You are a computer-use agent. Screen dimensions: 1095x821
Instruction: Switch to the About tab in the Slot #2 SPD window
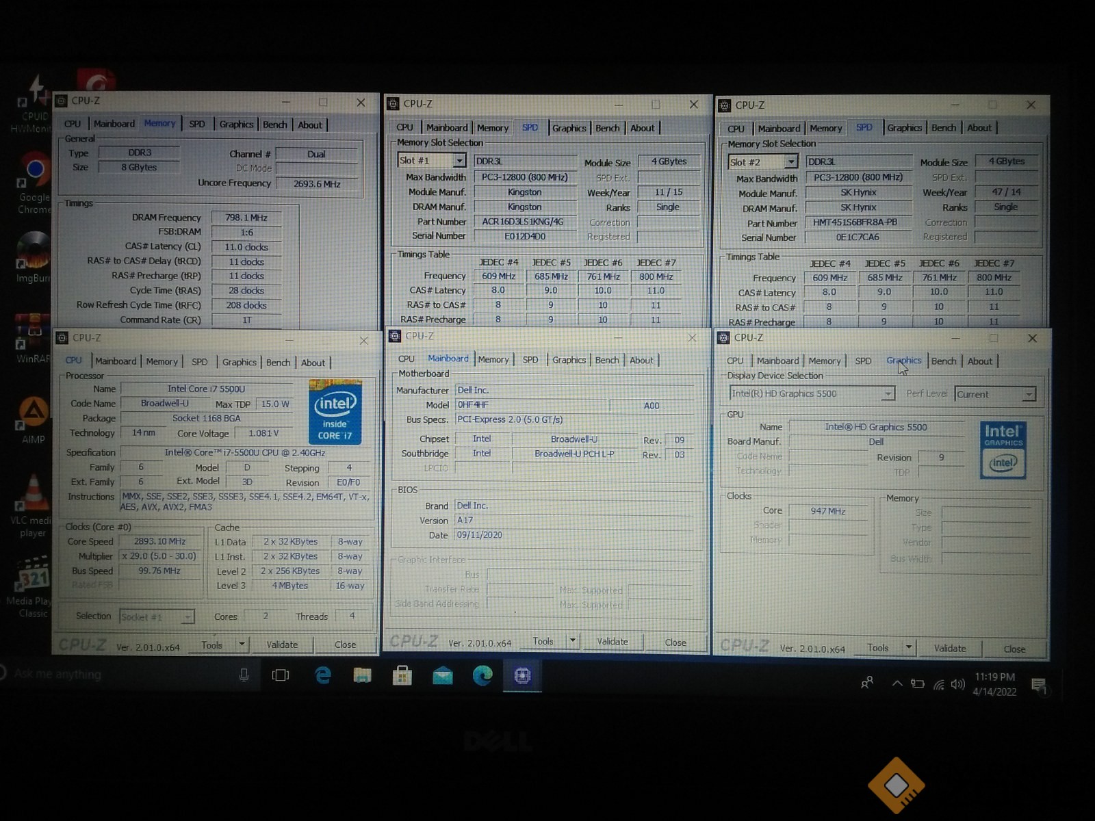[x=979, y=128]
